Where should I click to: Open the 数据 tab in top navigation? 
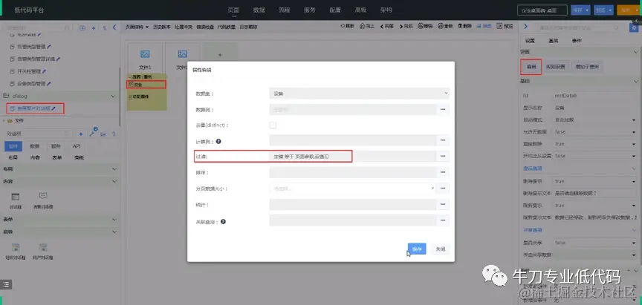click(x=259, y=10)
